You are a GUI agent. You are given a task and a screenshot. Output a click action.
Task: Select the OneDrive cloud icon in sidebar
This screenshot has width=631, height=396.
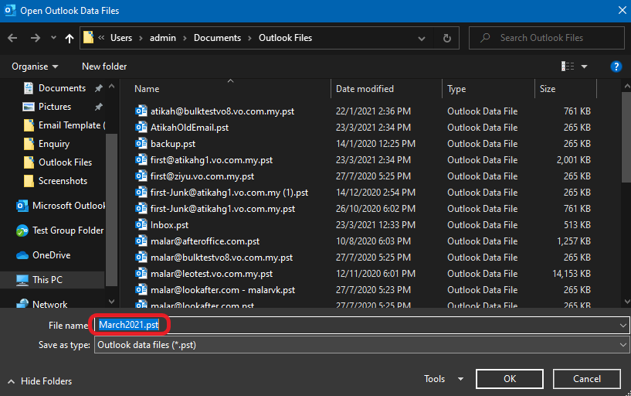tap(22, 255)
